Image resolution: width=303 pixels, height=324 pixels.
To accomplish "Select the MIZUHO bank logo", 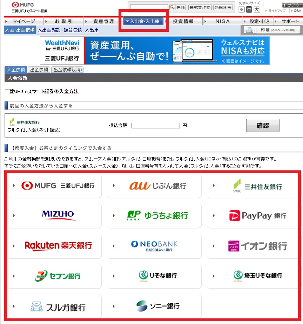I will 59,215.
